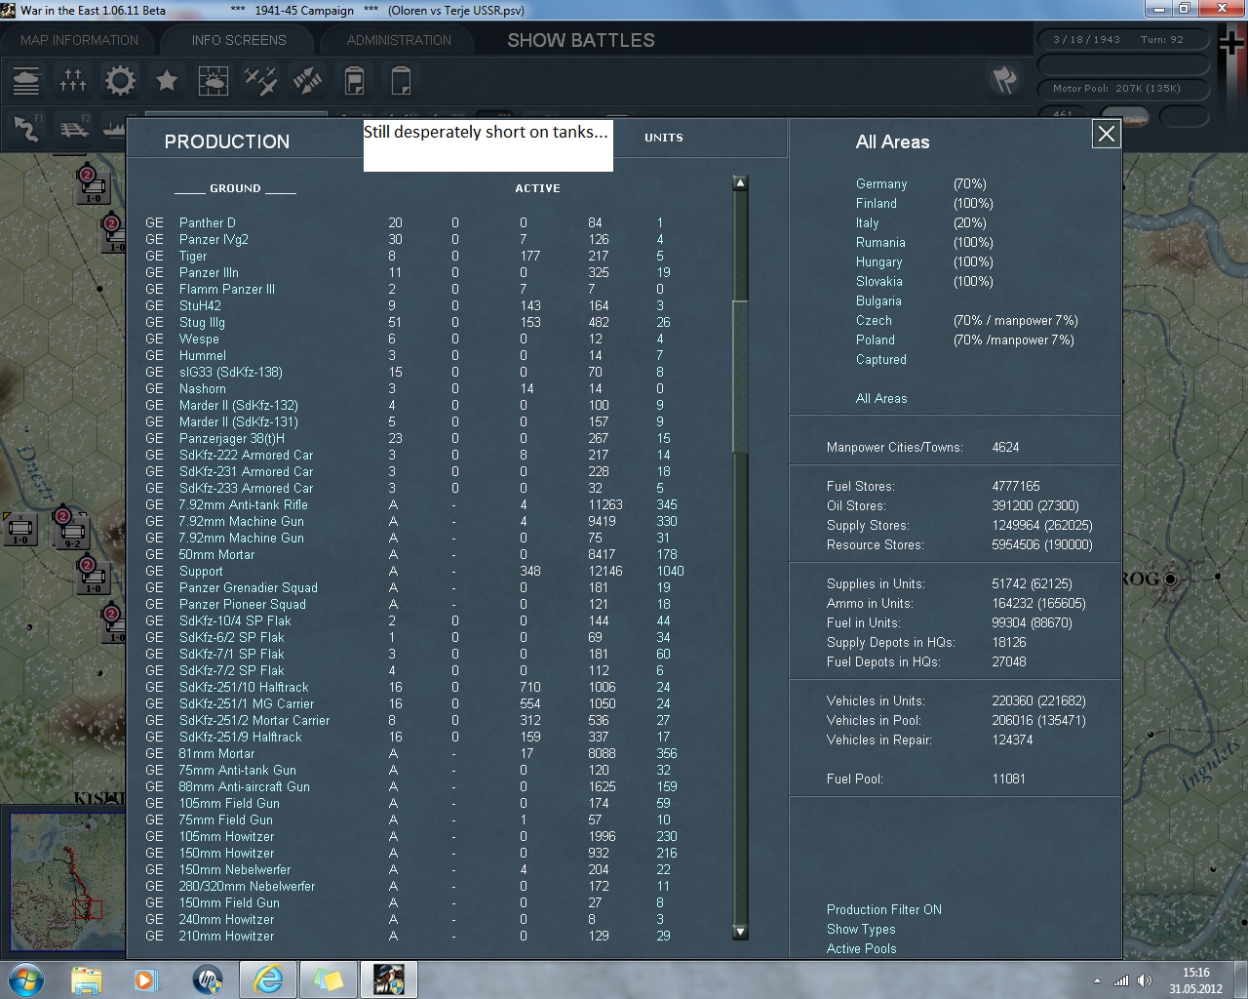Image resolution: width=1248 pixels, height=999 pixels.
Task: Filter production by Finland
Action: (x=877, y=203)
